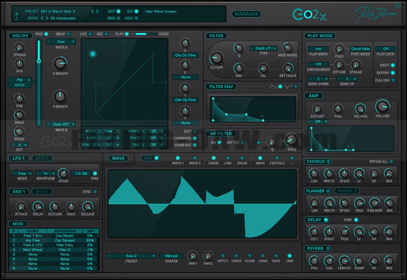Select the LFO 1 tab
This screenshot has width=407, height=280.
click(18, 158)
